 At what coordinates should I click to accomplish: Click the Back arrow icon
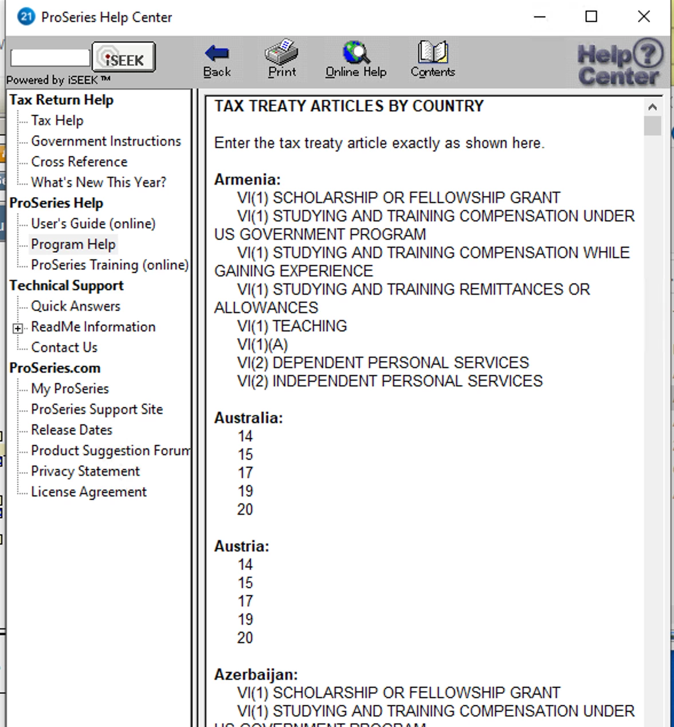tap(217, 54)
